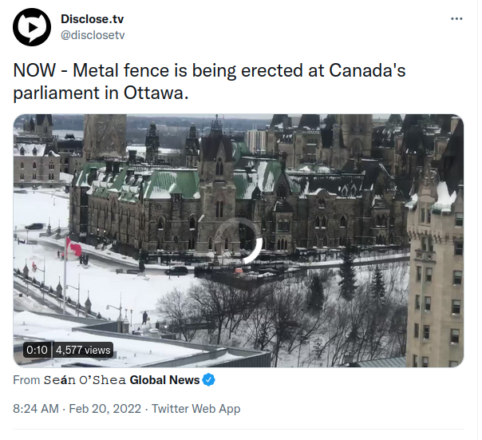Click the "From" label under the video

pos(26,380)
